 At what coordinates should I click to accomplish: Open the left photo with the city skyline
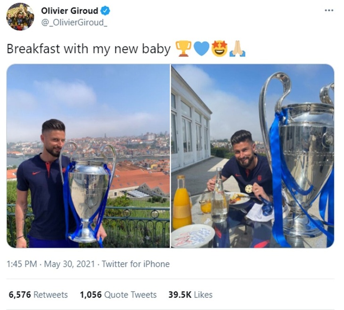(88, 156)
